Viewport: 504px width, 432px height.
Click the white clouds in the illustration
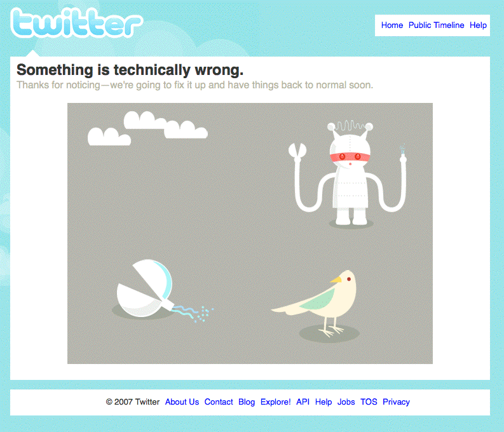[x=147, y=128]
